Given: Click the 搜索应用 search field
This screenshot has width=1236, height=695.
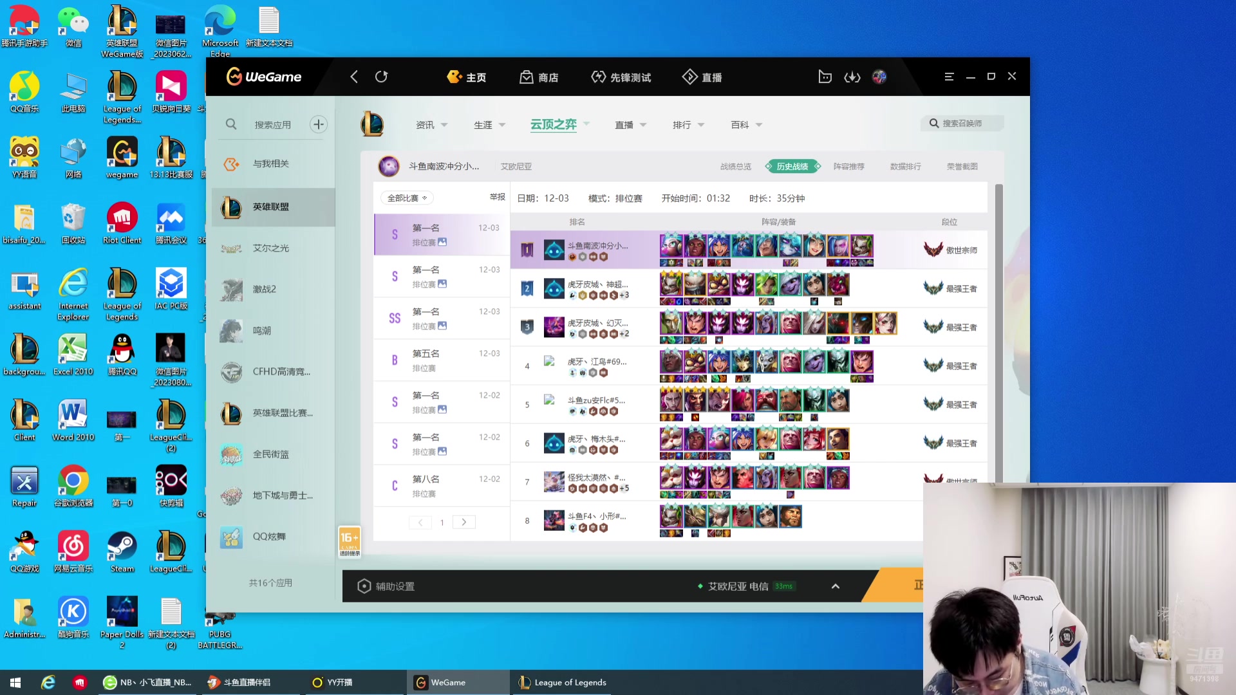Looking at the screenshot, I should point(273,124).
